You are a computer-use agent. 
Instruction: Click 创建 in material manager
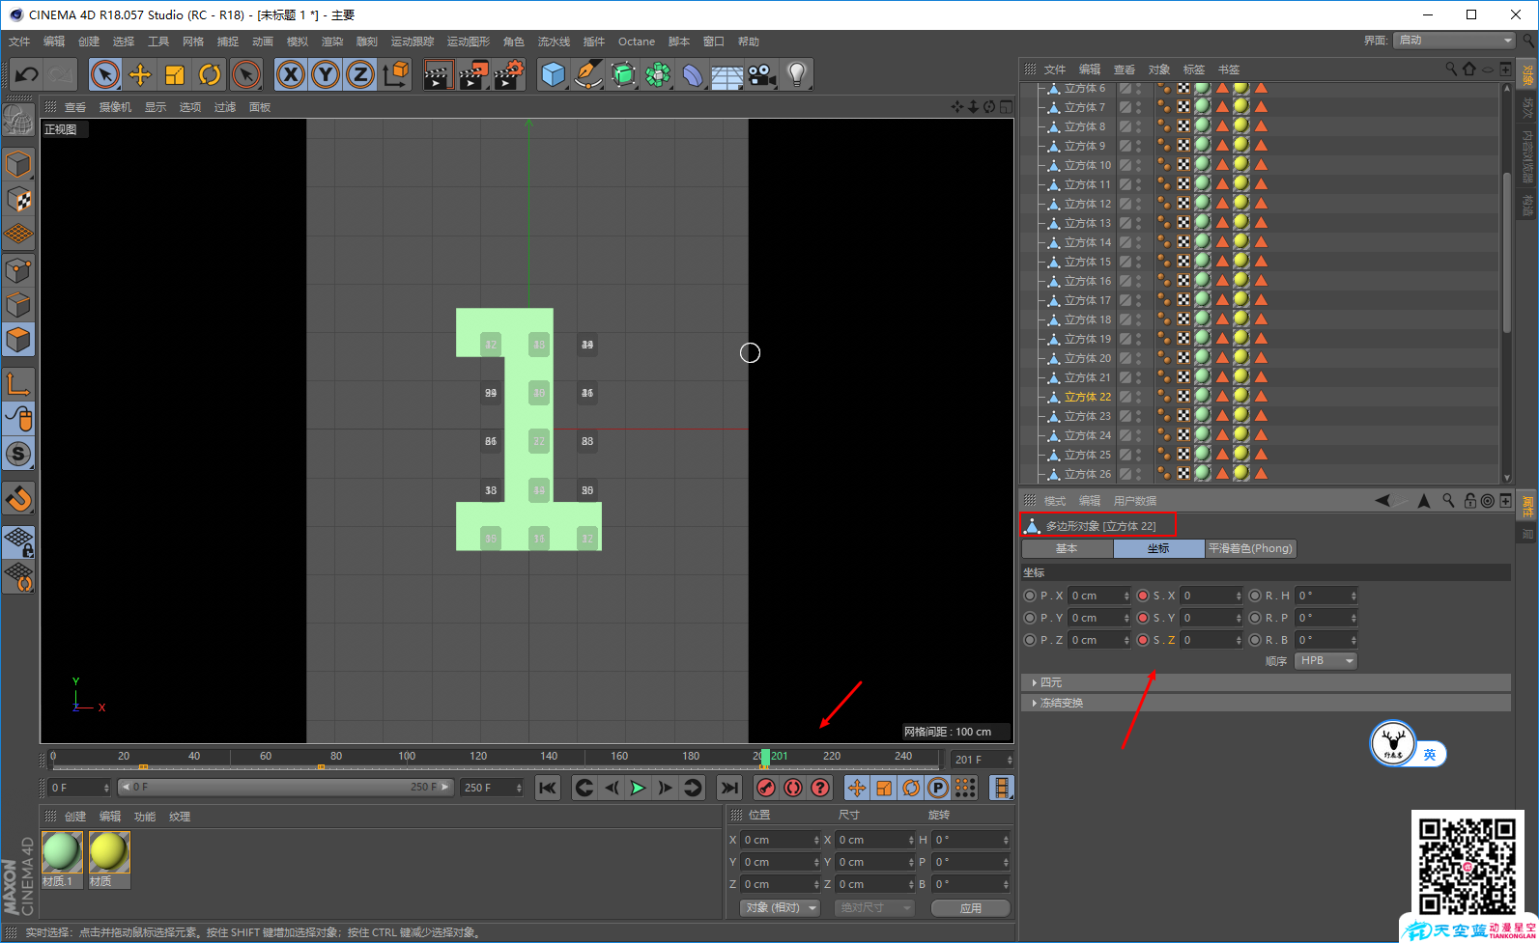75,817
